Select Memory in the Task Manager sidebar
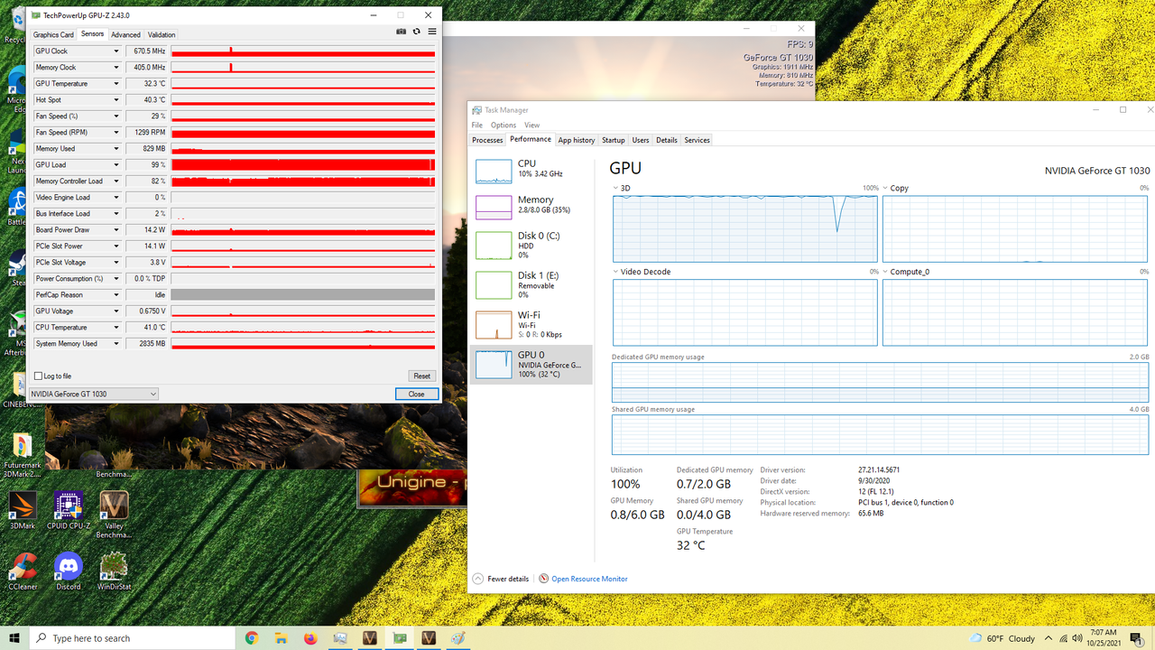 (531, 205)
